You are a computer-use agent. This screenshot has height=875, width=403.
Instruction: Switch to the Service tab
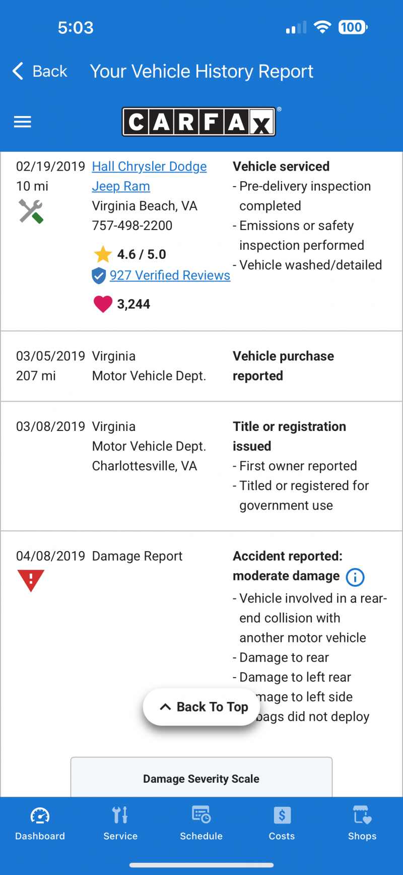[x=120, y=823]
